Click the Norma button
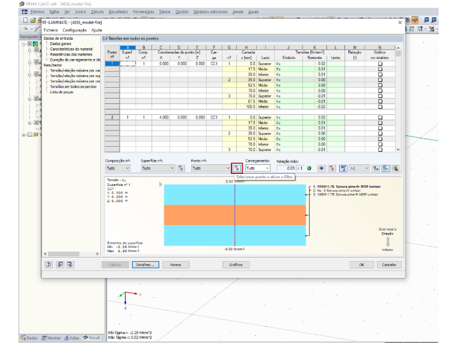The image size is (457, 343). (x=176, y=265)
